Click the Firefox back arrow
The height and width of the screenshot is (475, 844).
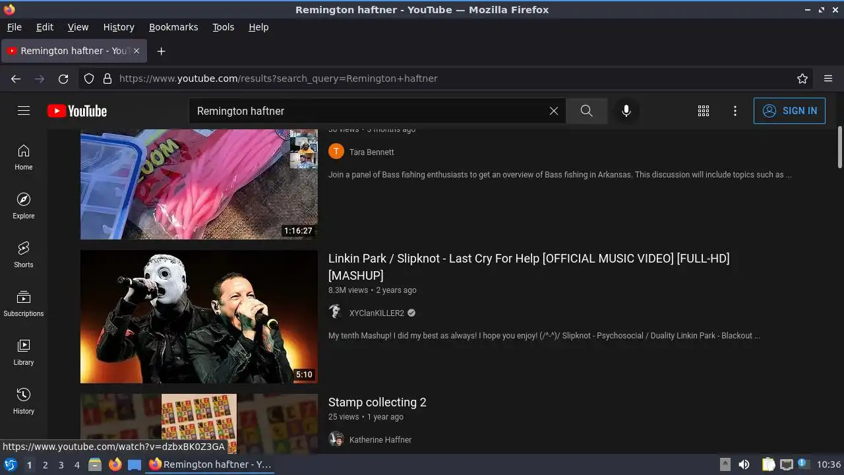coord(16,79)
